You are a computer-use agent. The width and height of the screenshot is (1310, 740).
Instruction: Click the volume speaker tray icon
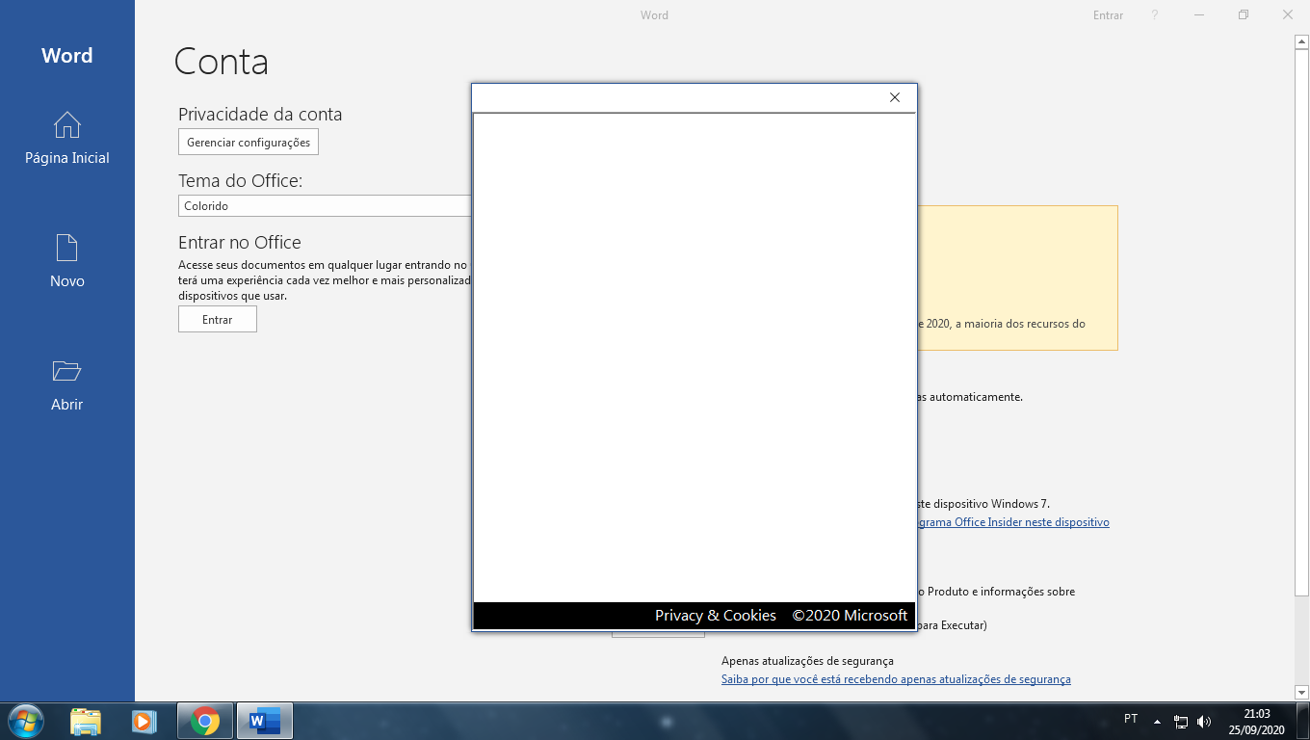1203,721
